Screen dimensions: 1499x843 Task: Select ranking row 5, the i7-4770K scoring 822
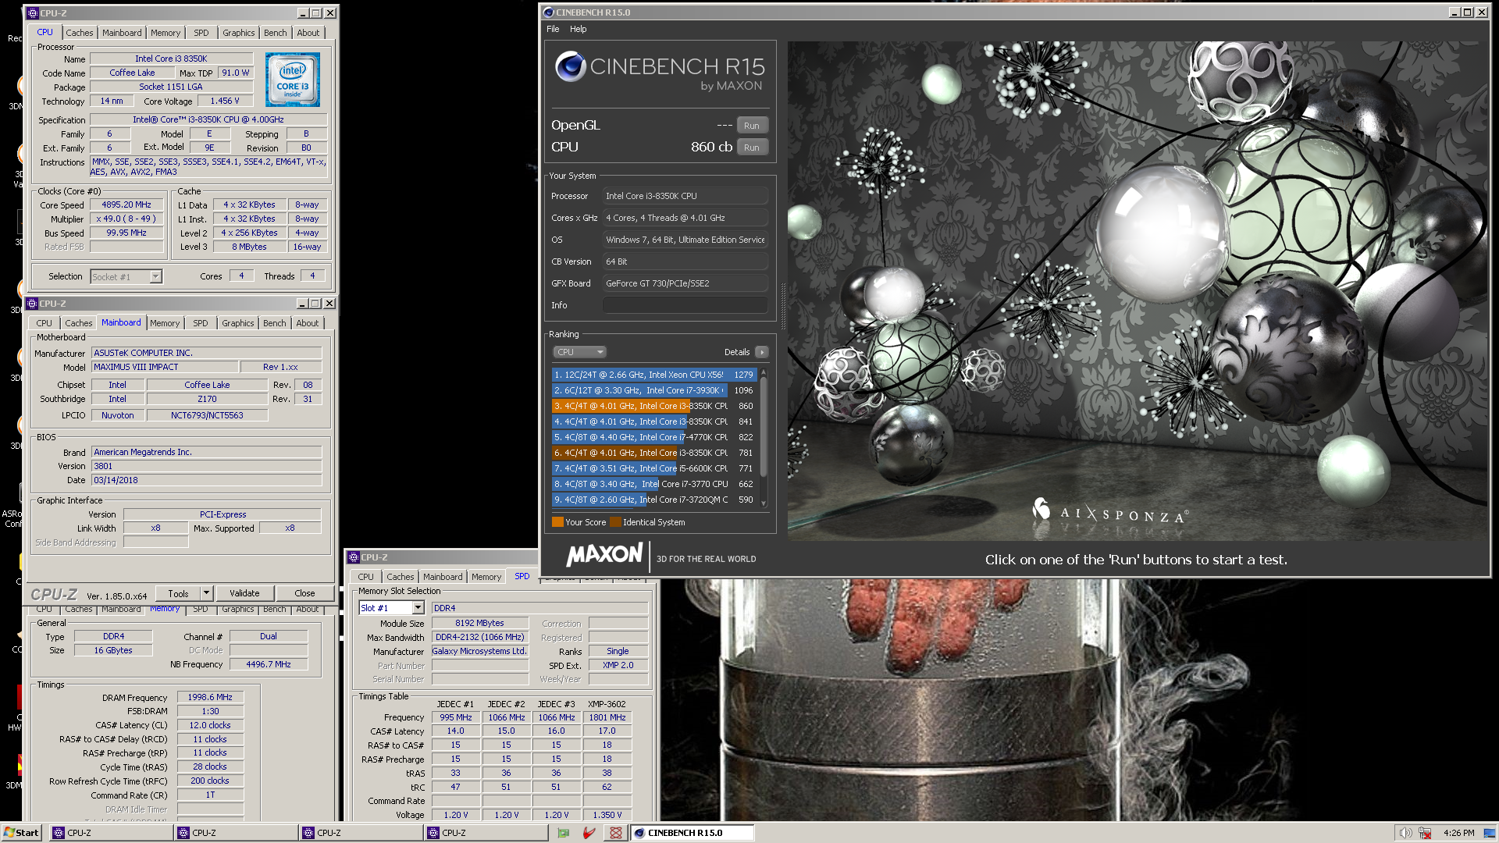[x=654, y=437]
